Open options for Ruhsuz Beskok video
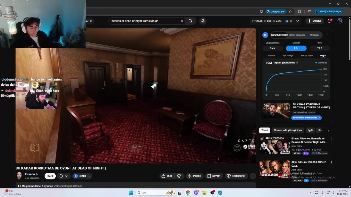The width and height of the screenshot is (351, 197). (331, 139)
